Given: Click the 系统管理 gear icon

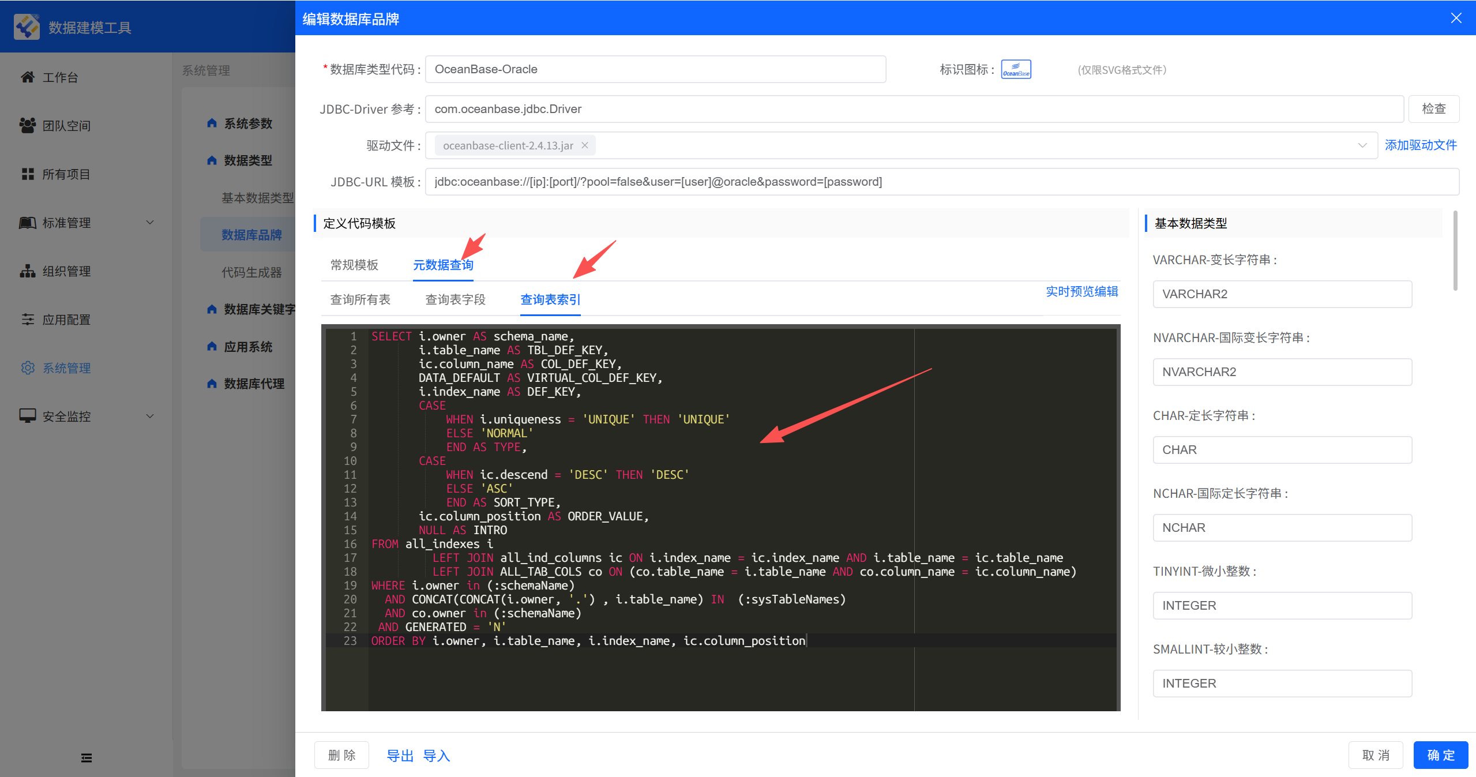Looking at the screenshot, I should coord(27,367).
